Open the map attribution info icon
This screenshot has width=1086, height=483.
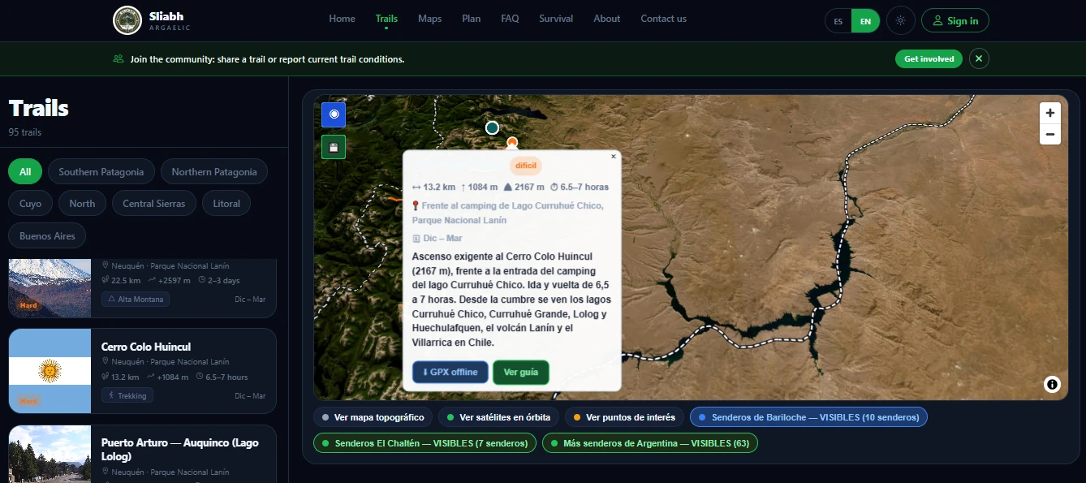tap(1052, 384)
